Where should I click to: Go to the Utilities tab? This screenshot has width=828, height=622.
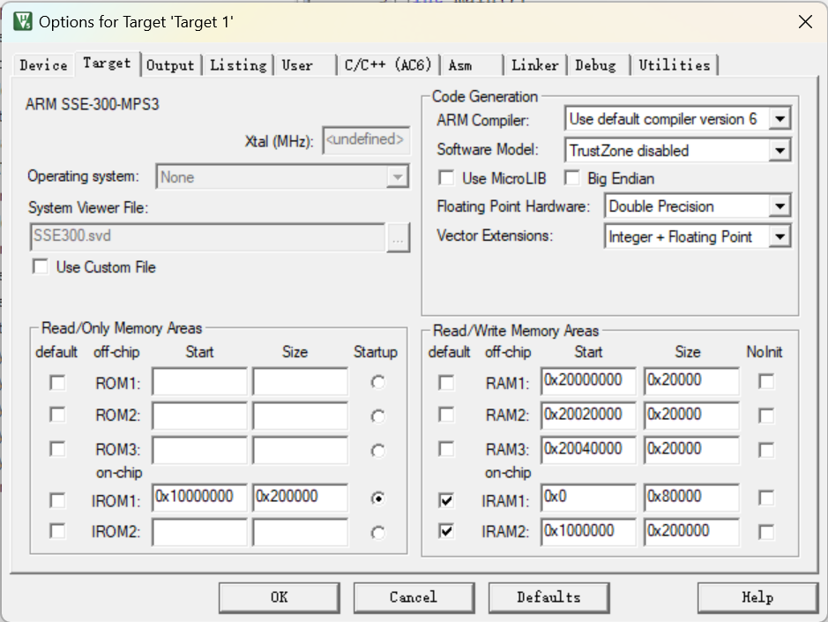tap(675, 65)
